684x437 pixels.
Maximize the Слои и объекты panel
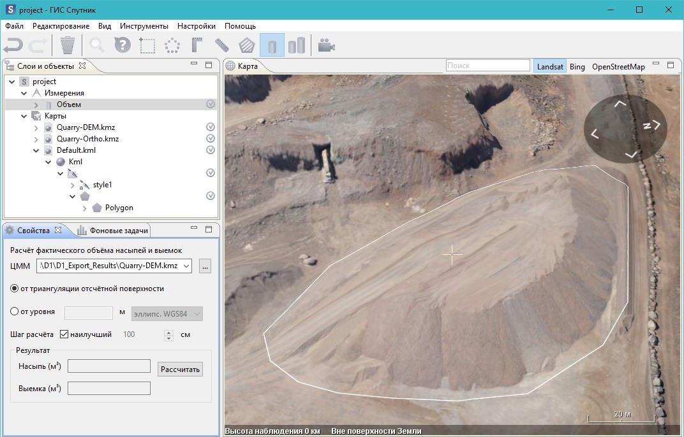209,65
